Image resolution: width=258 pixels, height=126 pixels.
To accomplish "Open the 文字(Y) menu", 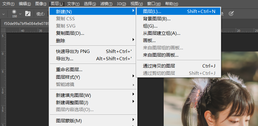I will point(73,4).
